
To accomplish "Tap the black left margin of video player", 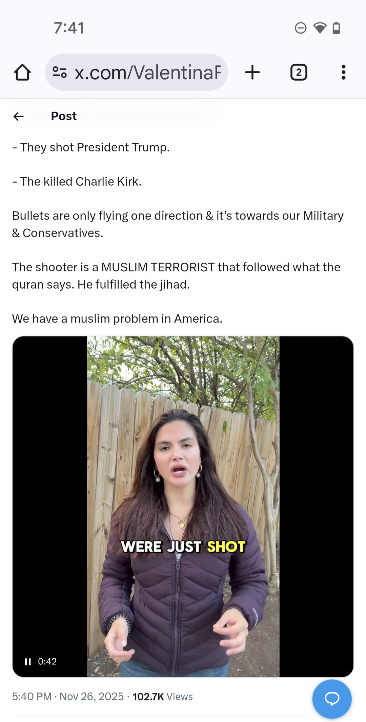I will coord(49,507).
